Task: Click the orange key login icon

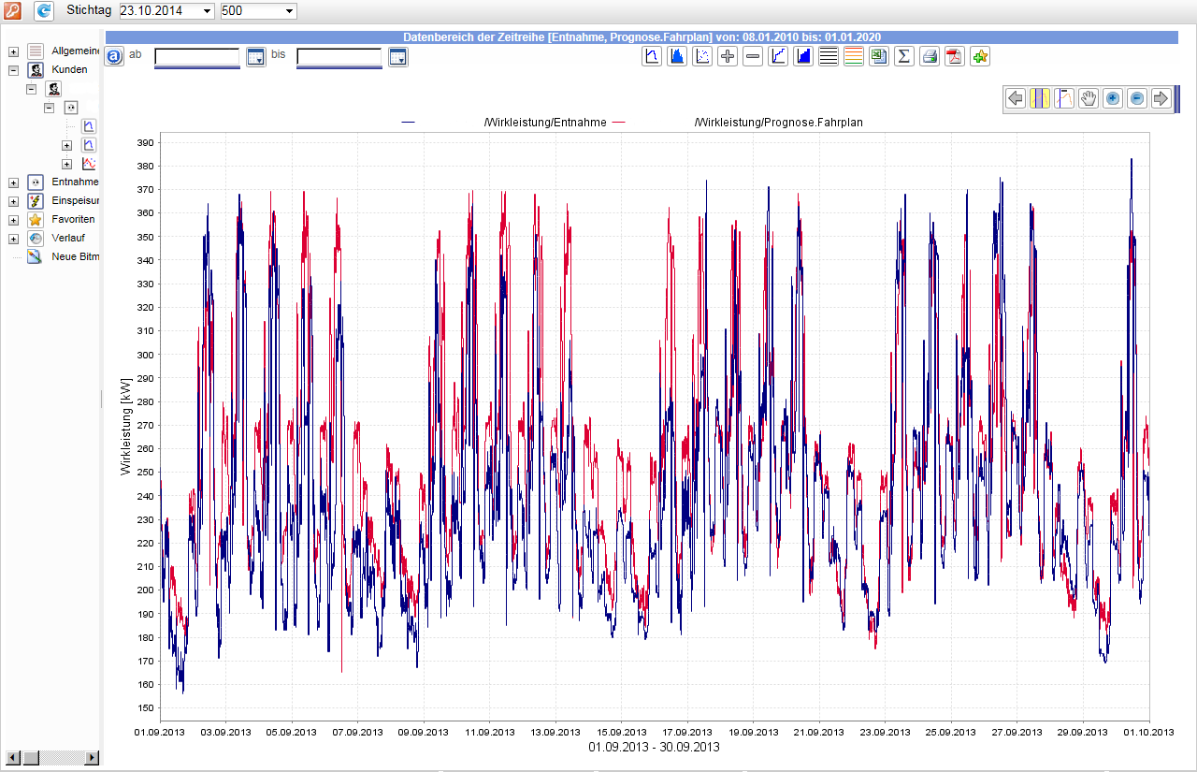Action: (11, 11)
